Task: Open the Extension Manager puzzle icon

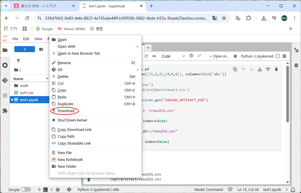Action: (x=5, y=110)
